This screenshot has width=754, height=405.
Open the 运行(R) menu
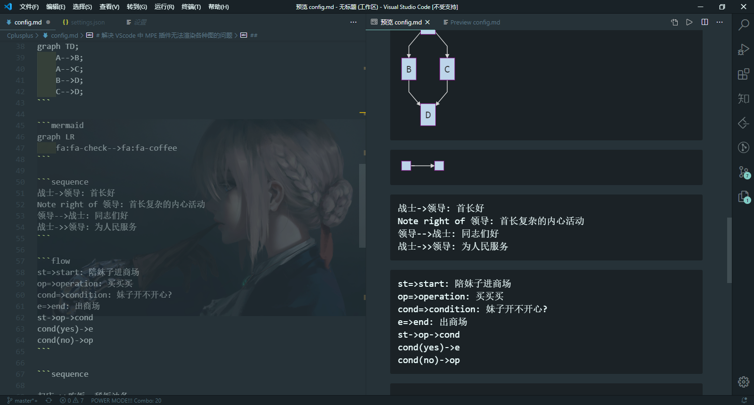[164, 7]
